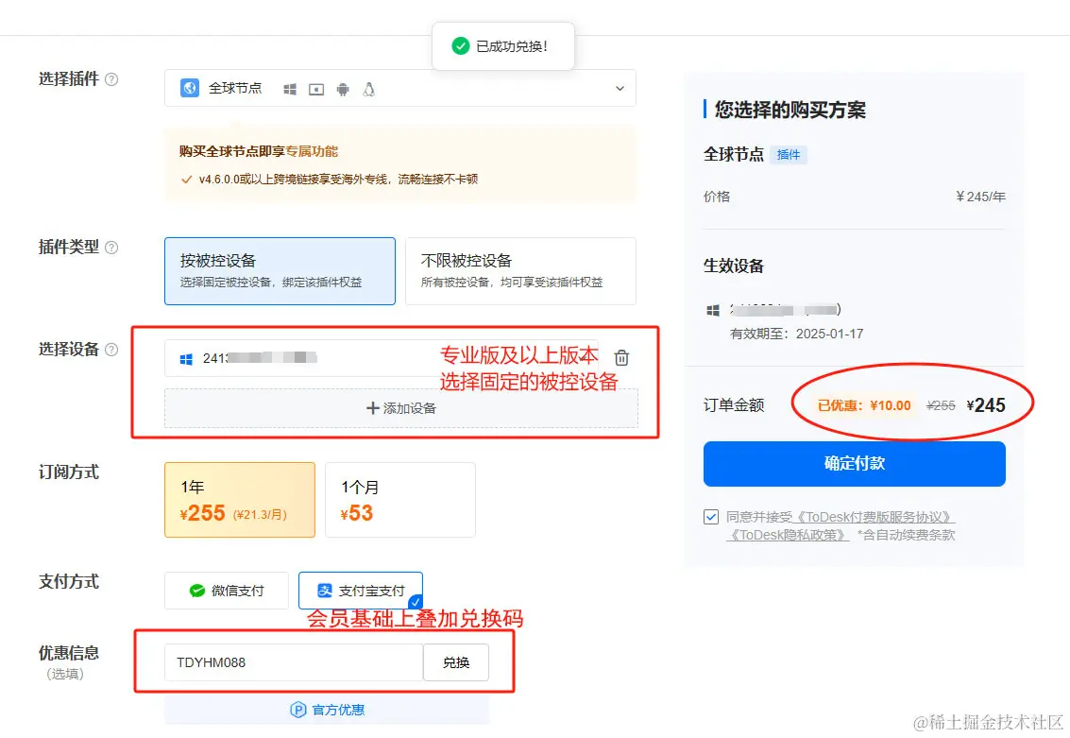This screenshot has height=738, width=1070.
Task: Open help tooltip beside 插件类型
Action: [x=111, y=248]
